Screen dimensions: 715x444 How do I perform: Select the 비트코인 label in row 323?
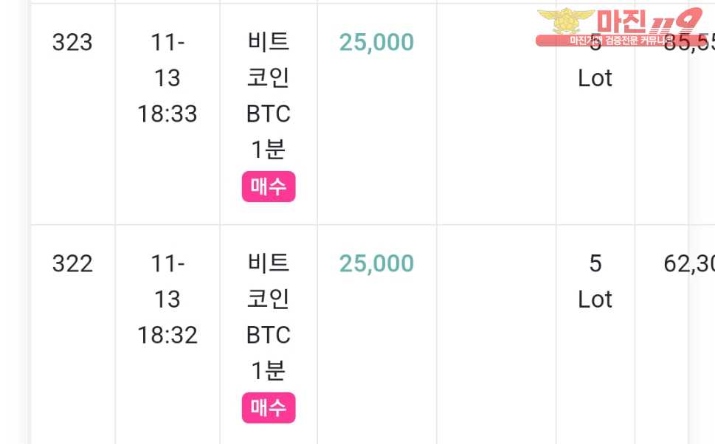click(269, 60)
